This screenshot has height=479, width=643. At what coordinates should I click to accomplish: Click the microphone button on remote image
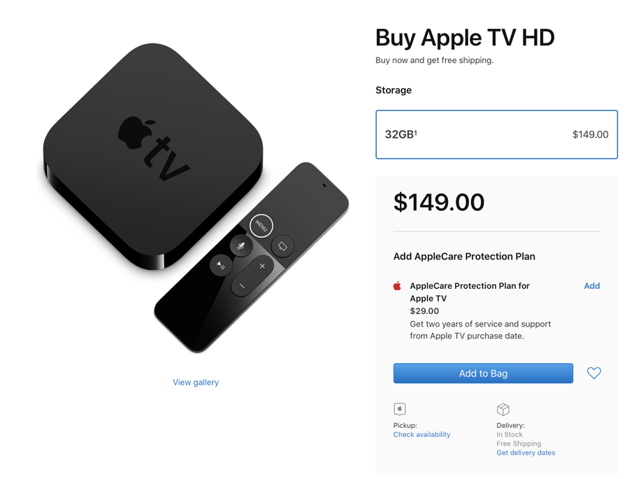[241, 246]
